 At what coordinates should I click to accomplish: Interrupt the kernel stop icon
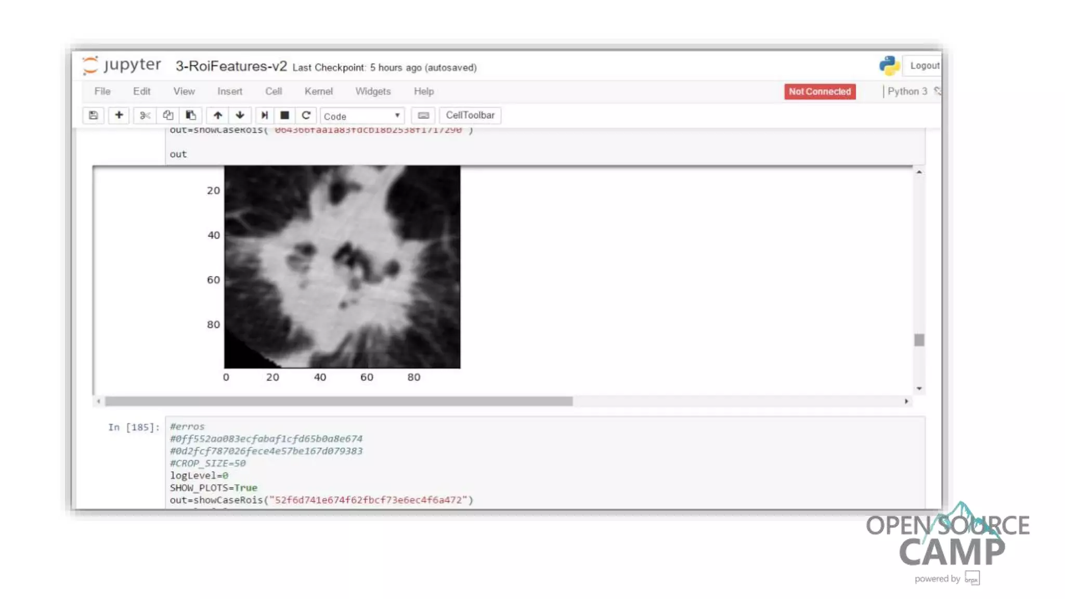click(284, 115)
